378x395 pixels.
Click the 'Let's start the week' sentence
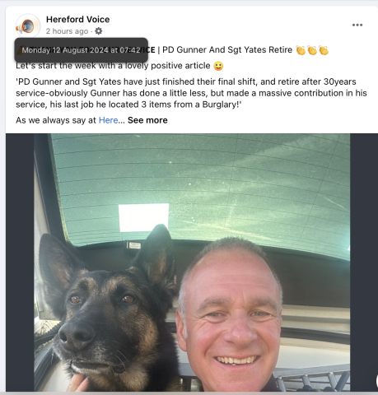click(113, 66)
